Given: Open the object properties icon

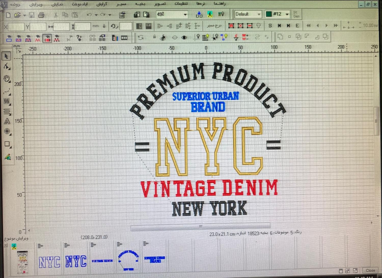Looking at the screenshot, I should [122, 15].
